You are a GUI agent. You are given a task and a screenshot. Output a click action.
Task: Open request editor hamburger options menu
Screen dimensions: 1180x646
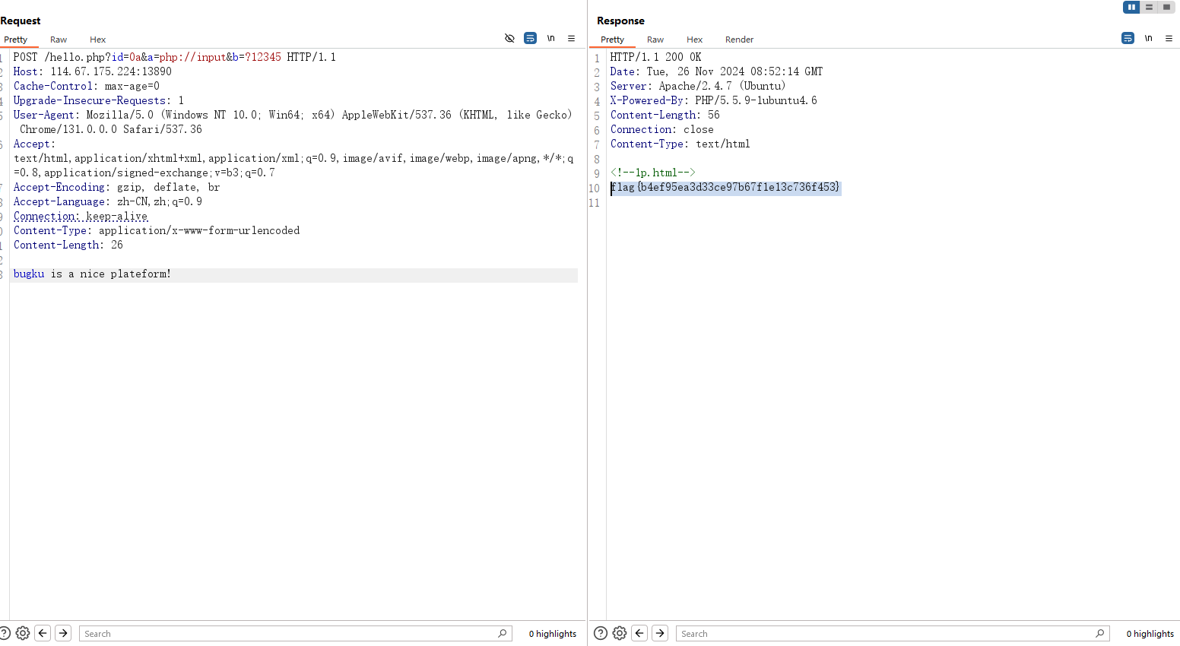pos(571,38)
